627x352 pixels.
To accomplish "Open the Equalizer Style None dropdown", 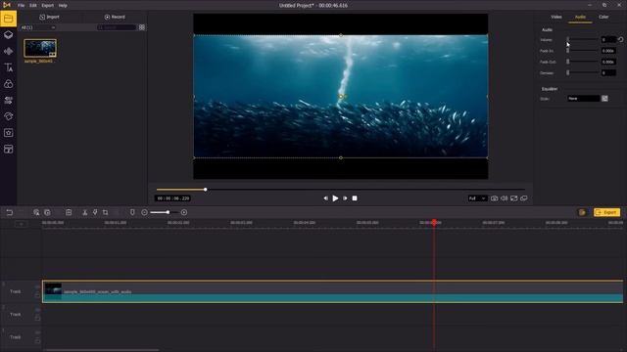I will [x=584, y=99].
